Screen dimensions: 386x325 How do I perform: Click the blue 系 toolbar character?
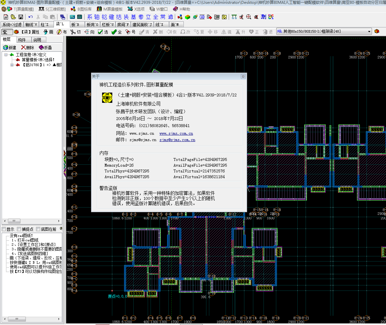point(90,17)
